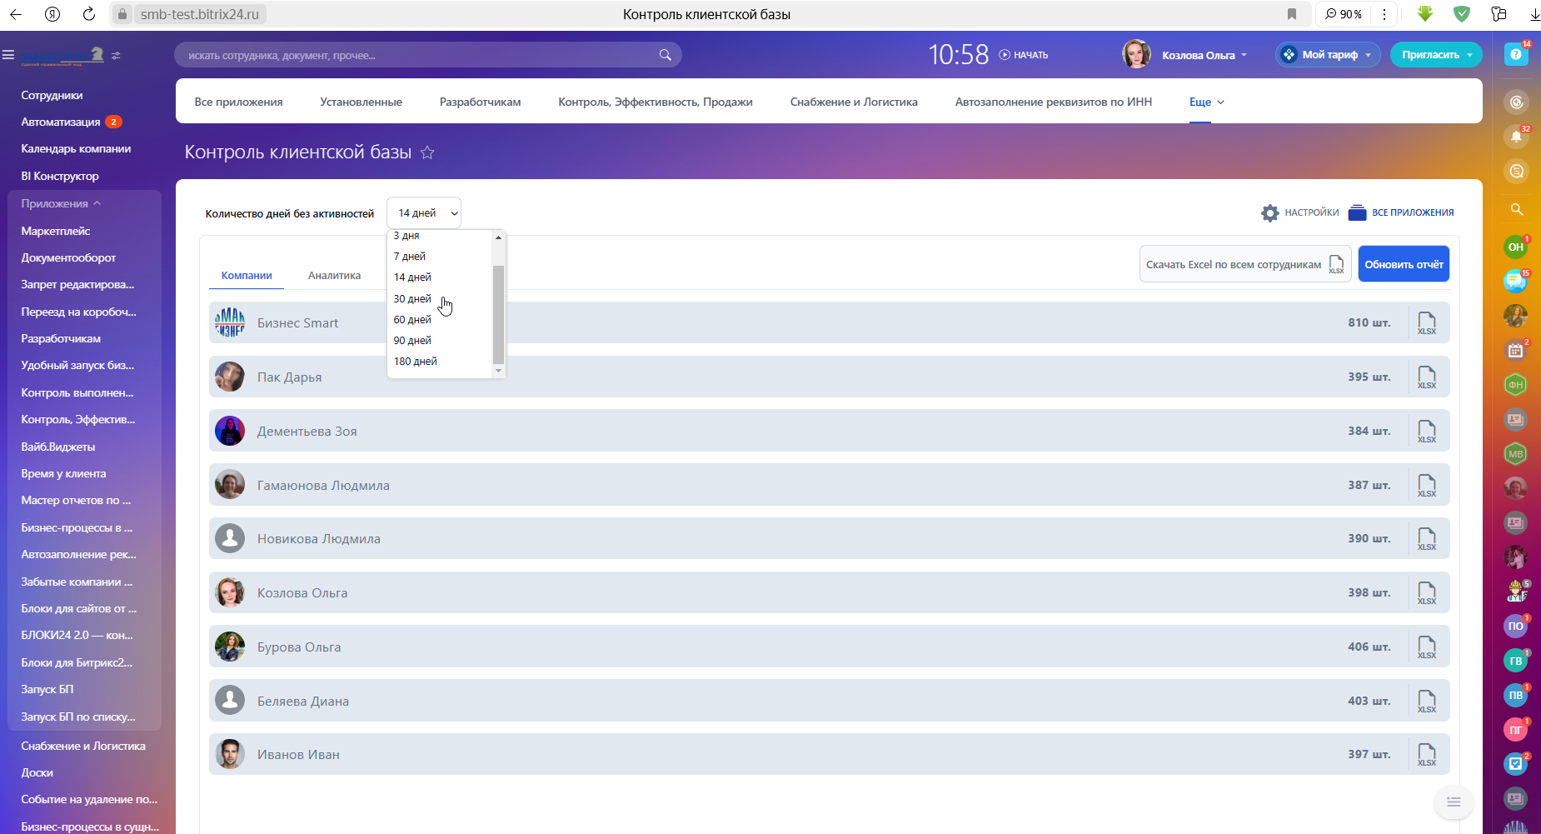Viewport: 1541px width, 834px height.
Task: Click the help question mark icon
Action: 1516,54
